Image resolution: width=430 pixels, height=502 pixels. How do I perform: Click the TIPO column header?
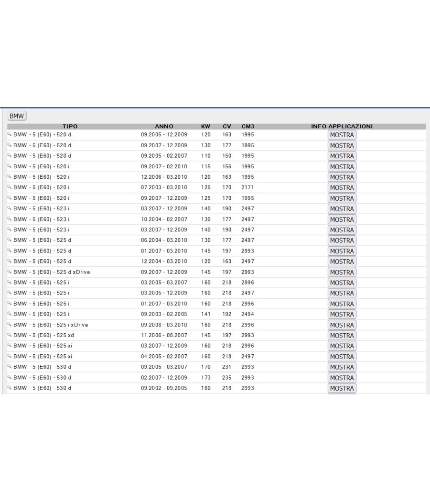70,127
